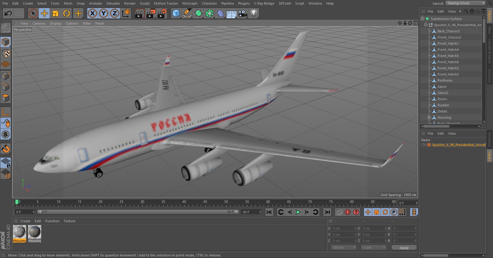Image resolution: width=493 pixels, height=258 pixels.
Task: Add an Array modeling object icon
Action: pos(210,13)
